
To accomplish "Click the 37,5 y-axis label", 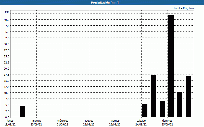I will point(7,26).
